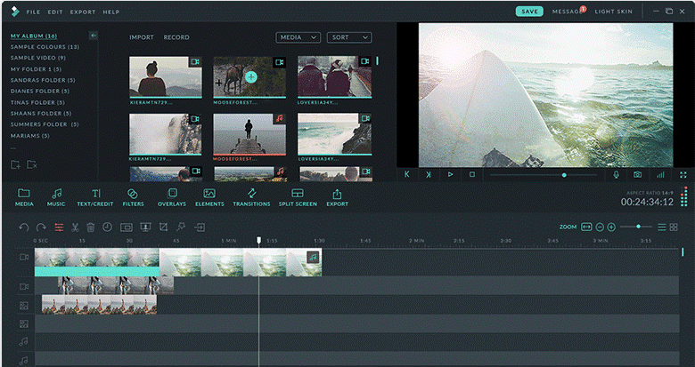
Task: Click the SAVE button
Action: click(x=529, y=12)
